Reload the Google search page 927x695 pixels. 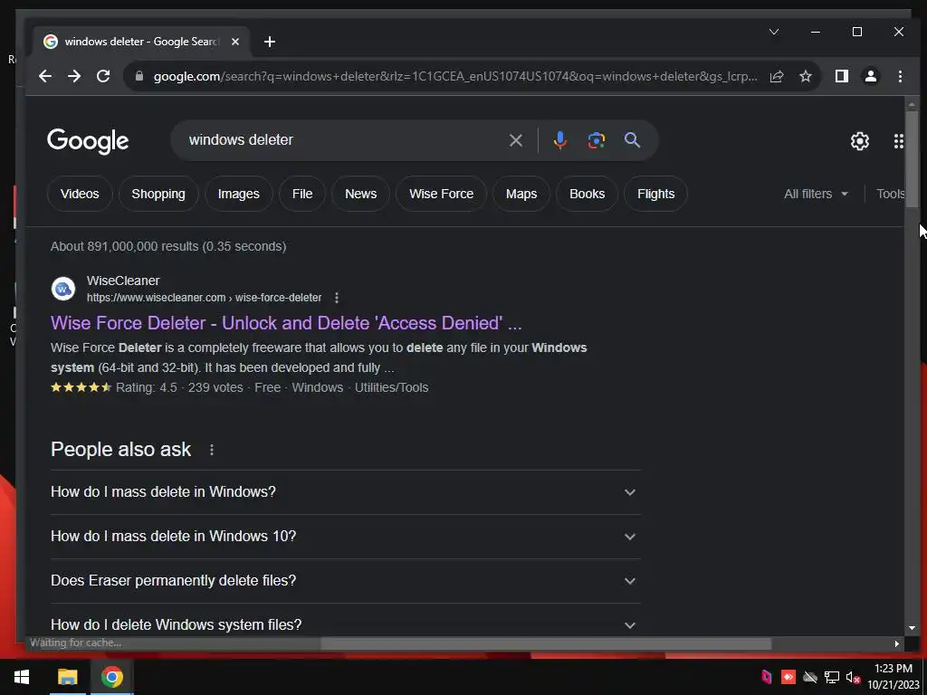103,76
